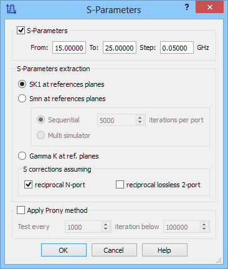Decrease iteration below limit value
Screen dimensions: 228x269
click(204, 229)
